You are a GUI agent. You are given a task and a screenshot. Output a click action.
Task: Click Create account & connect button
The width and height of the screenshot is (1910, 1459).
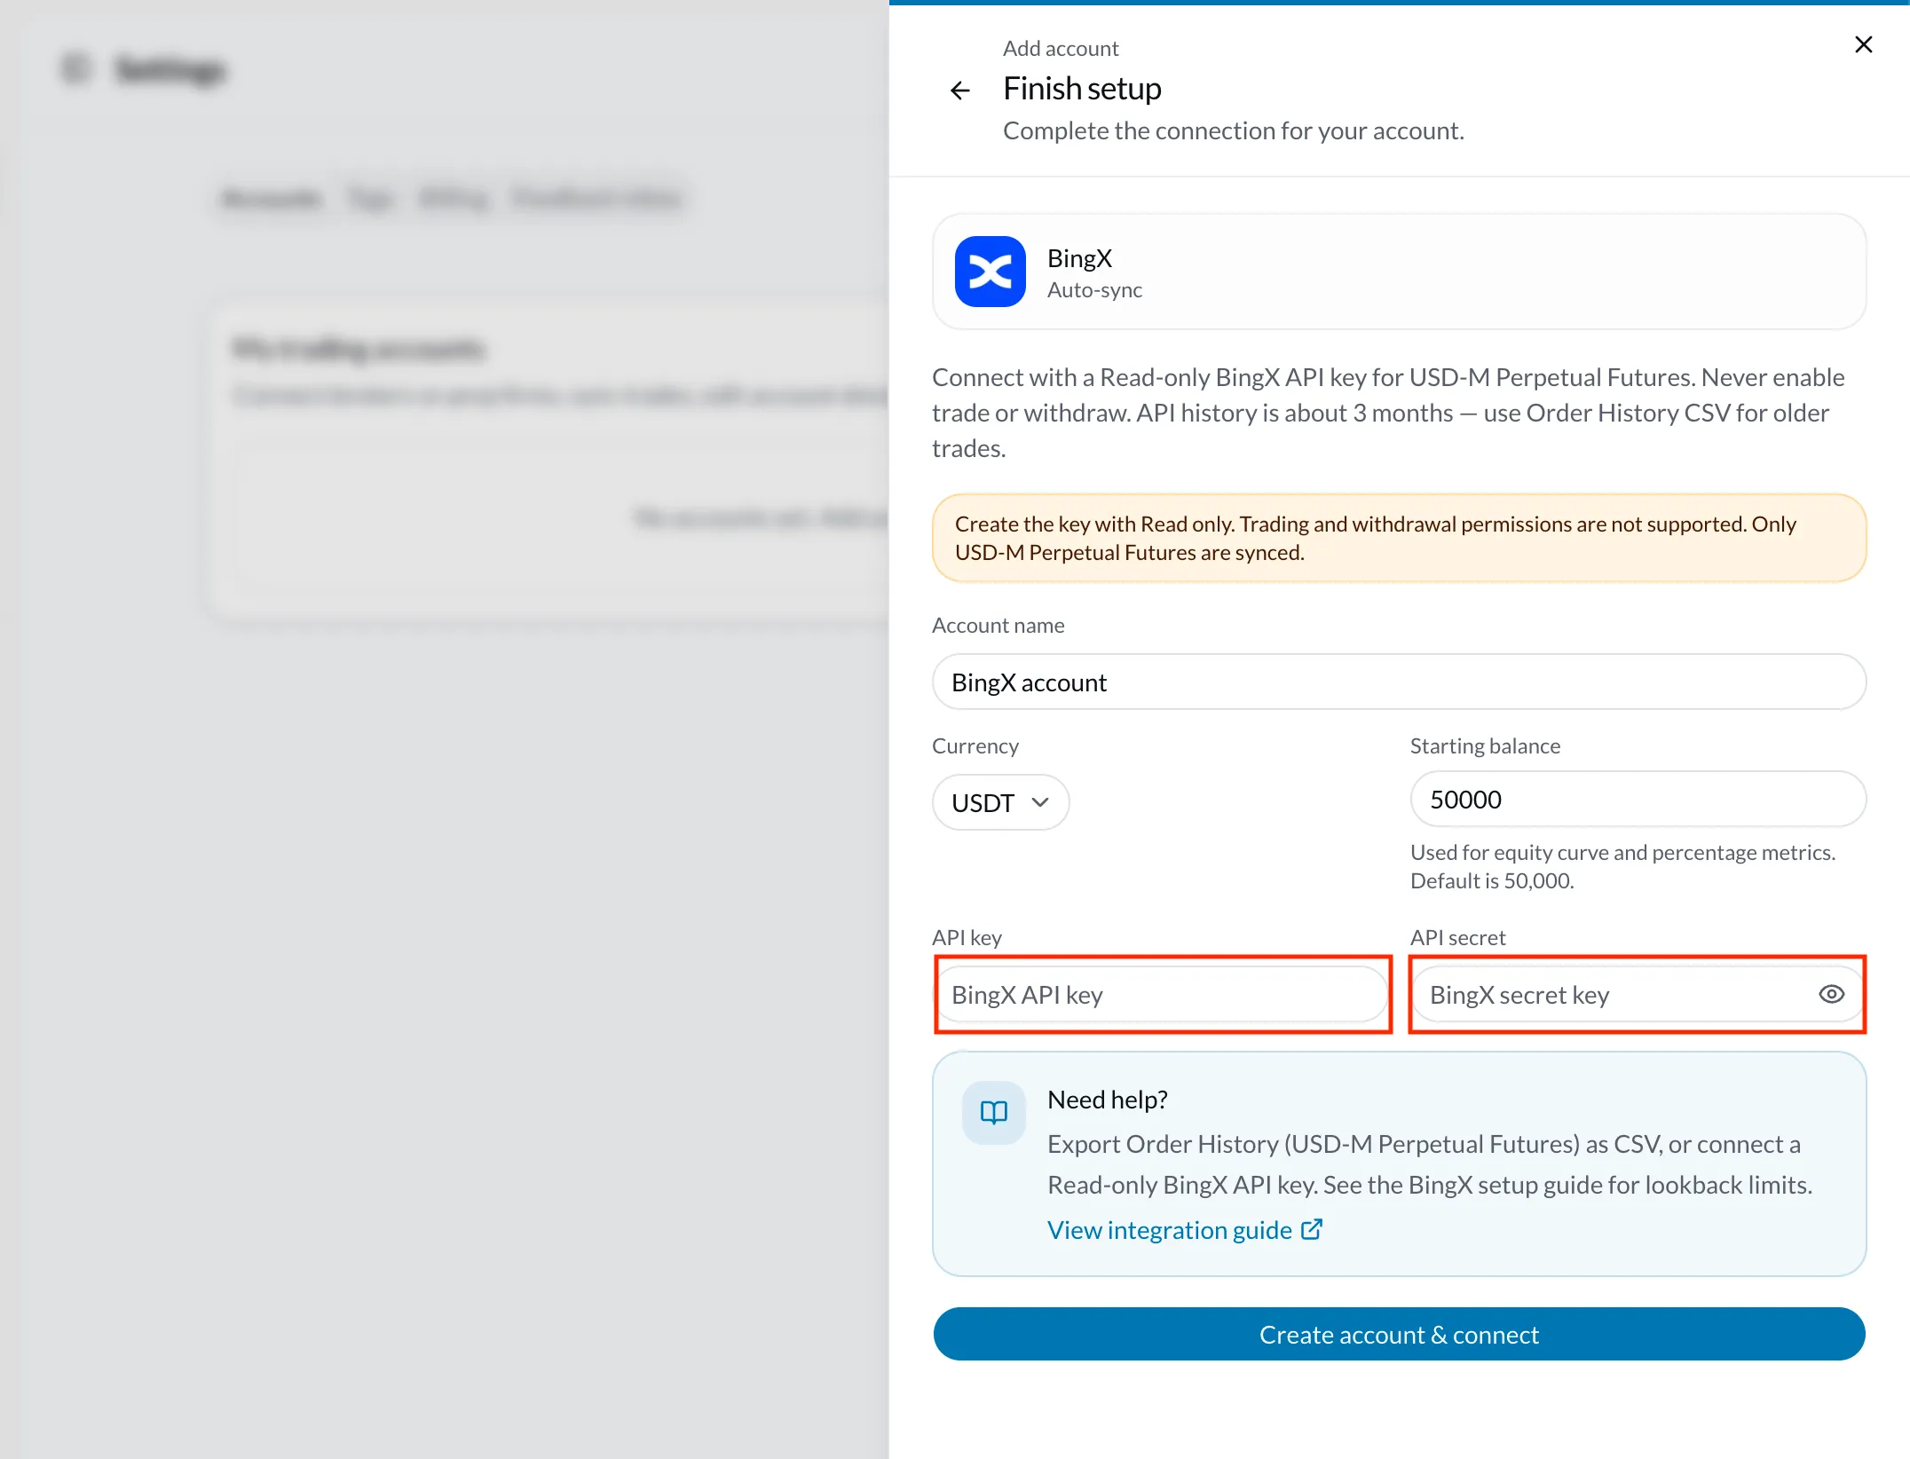point(1399,1333)
